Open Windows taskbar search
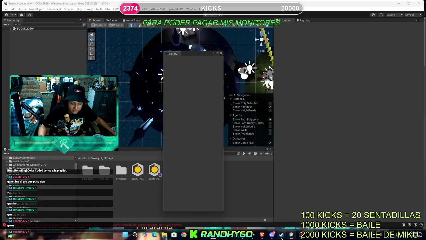This screenshot has width=426, height=240. tap(135, 235)
